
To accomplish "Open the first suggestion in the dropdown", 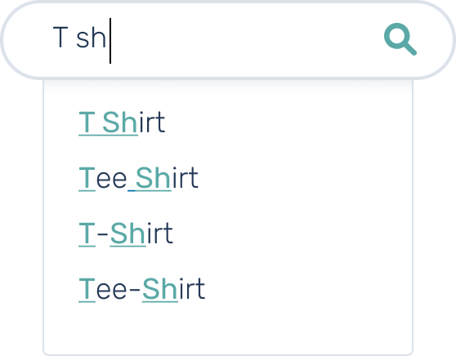I will click(x=122, y=122).
